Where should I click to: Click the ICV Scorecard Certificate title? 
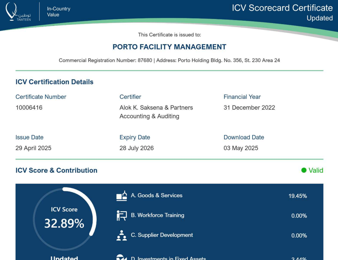coord(282,8)
